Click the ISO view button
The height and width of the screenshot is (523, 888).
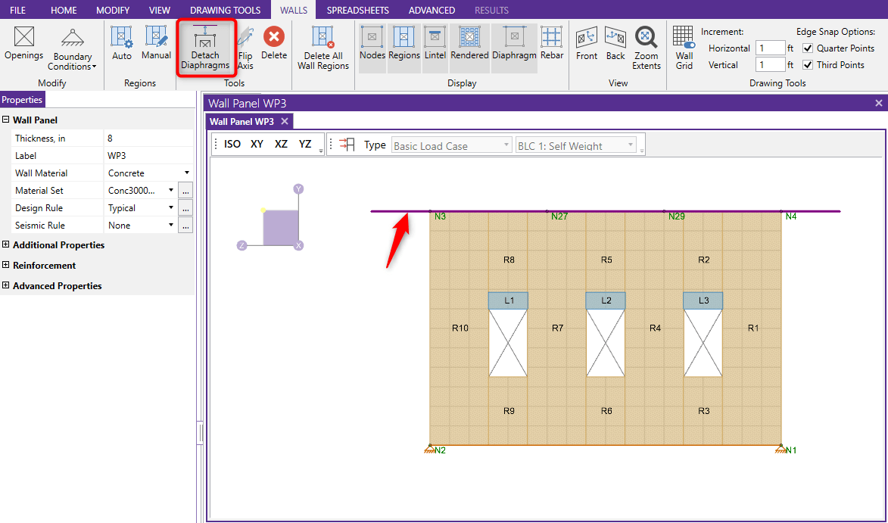click(232, 144)
